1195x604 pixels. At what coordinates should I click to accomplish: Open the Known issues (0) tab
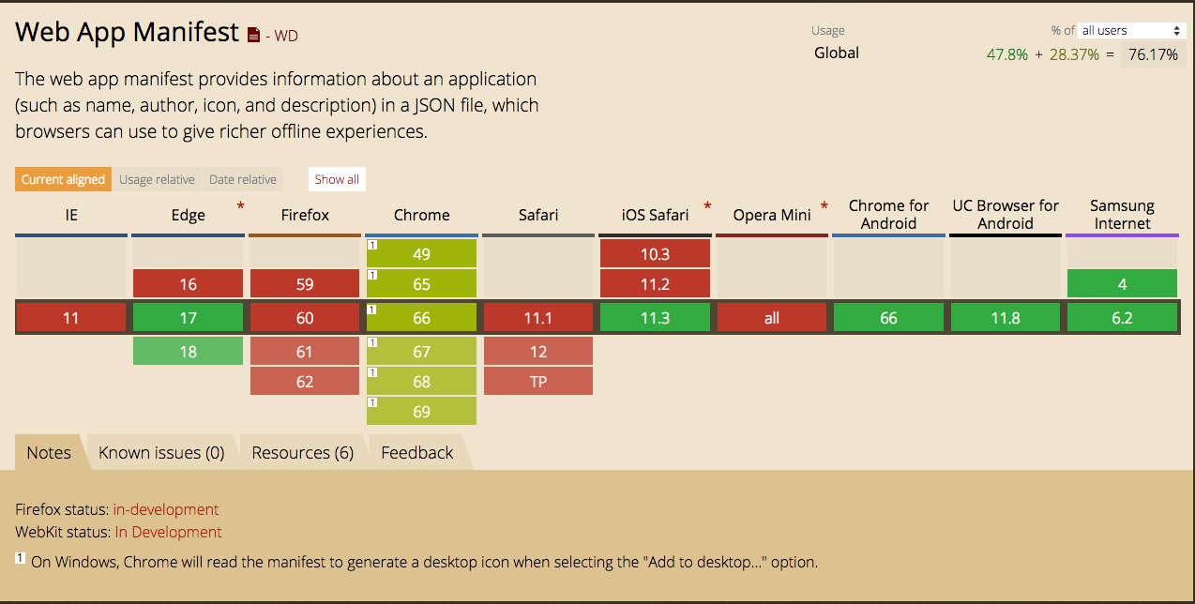161,453
